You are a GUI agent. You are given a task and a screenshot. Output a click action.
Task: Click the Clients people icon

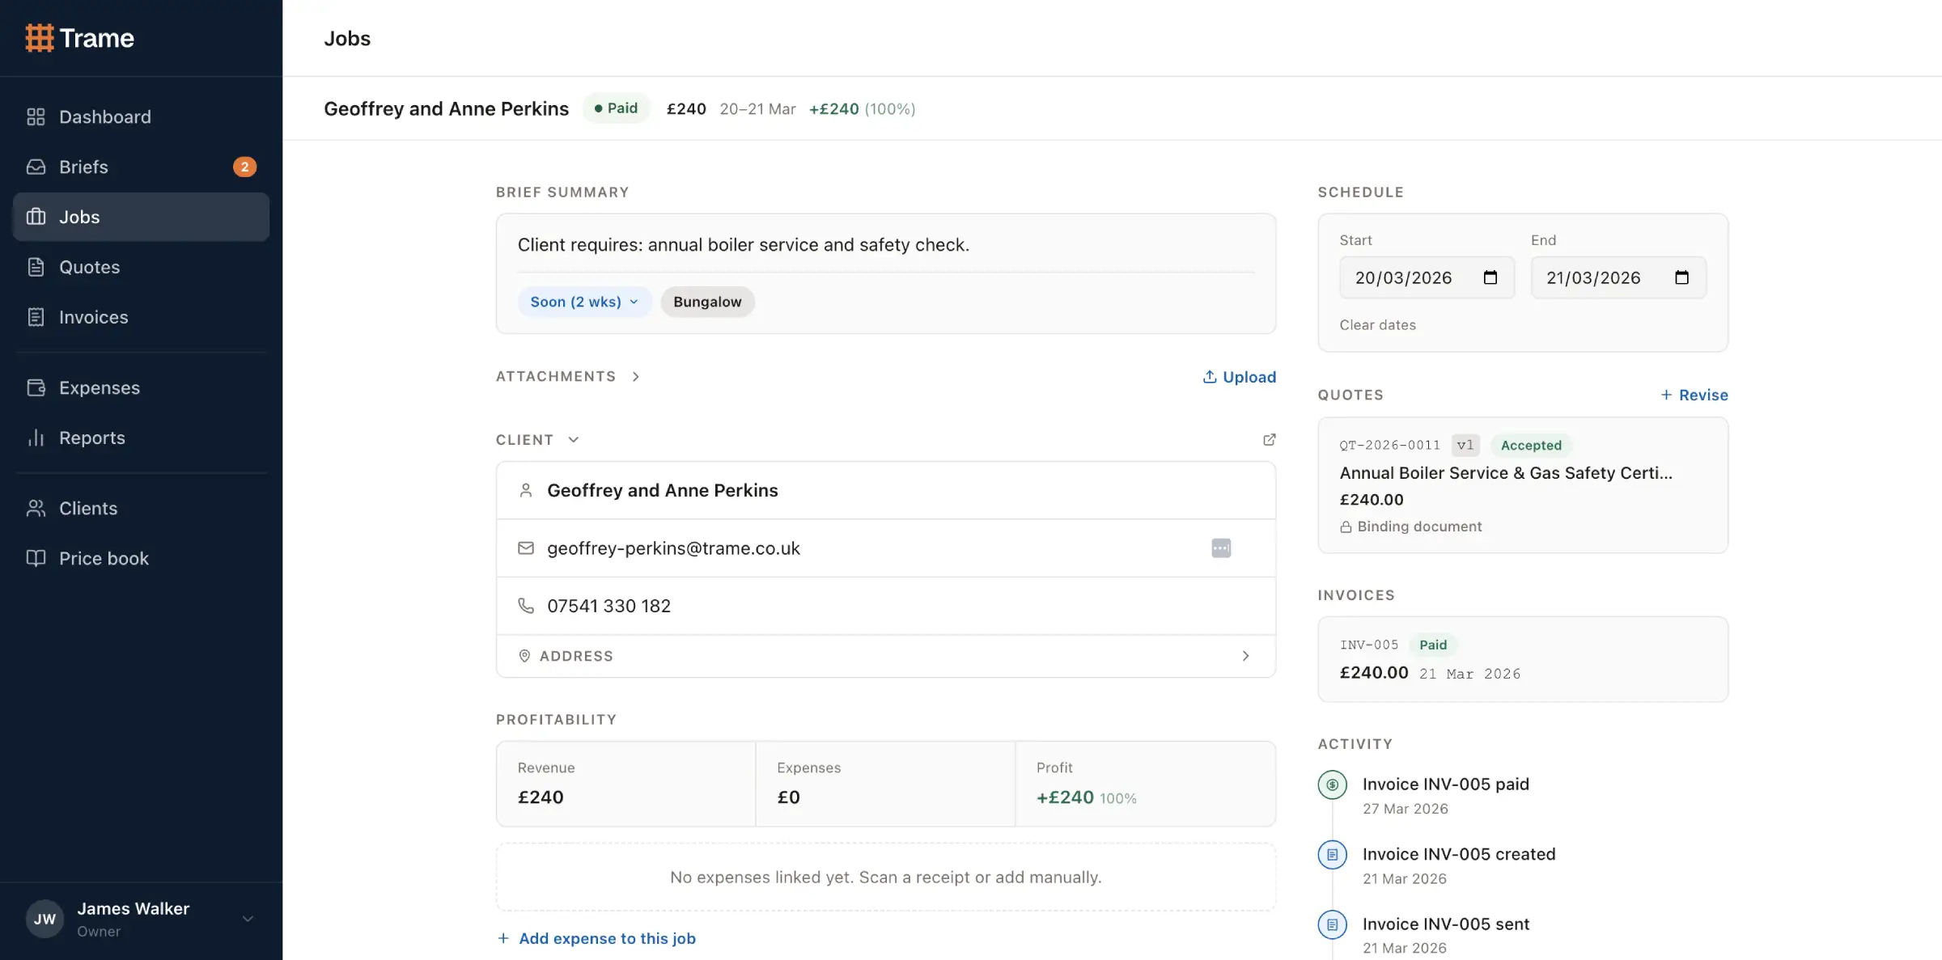pos(36,508)
